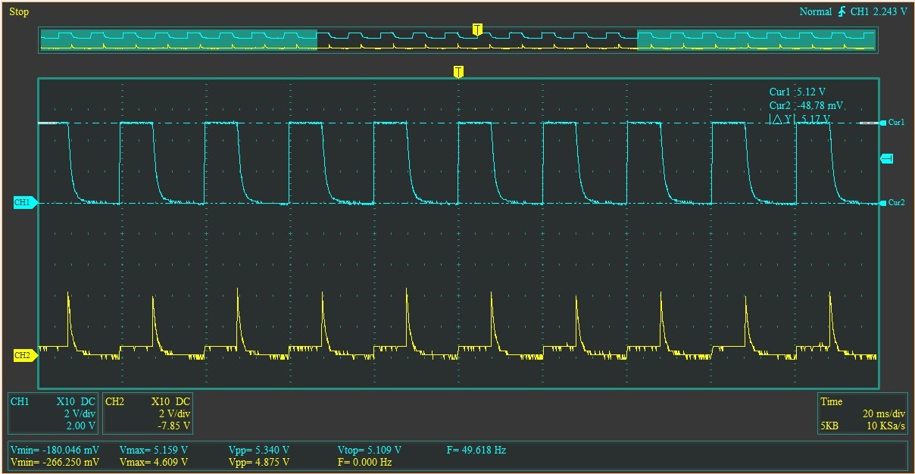915x474 pixels.
Task: Click the Vmin -266.250 mV measurement
Action: pos(55,462)
